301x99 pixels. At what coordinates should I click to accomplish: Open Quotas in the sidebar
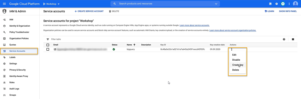click(13, 45)
